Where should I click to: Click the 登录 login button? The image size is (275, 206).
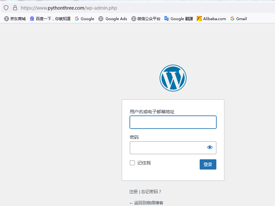pos(208,164)
